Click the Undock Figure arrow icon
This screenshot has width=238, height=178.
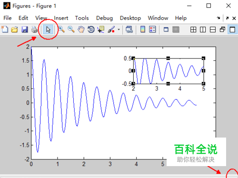point(228,18)
